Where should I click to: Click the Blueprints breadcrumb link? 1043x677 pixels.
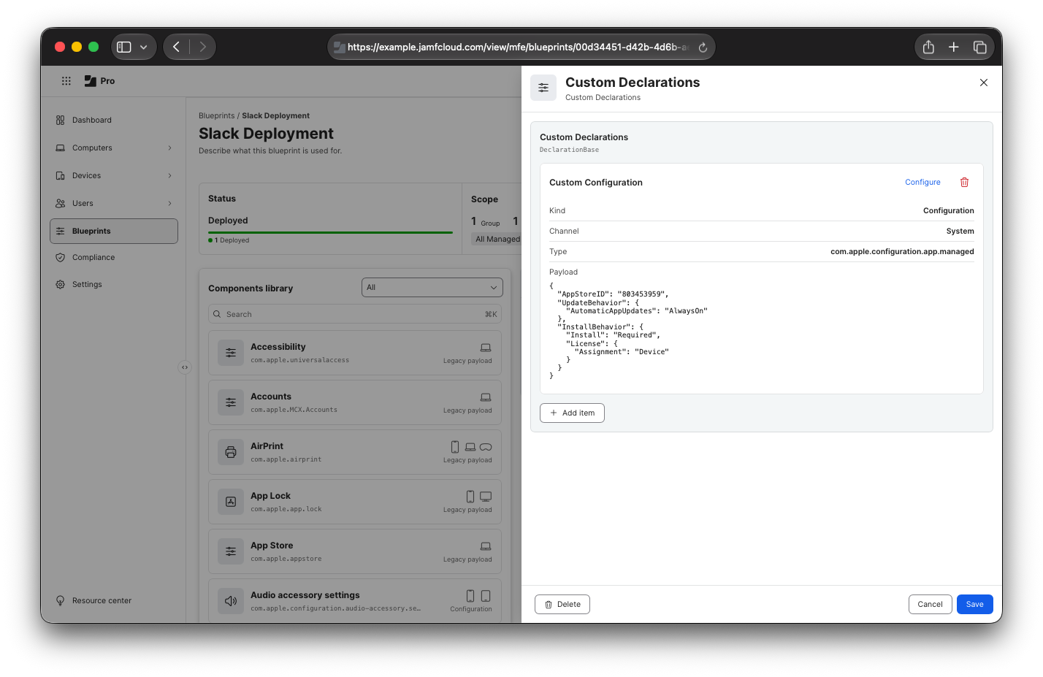[217, 115]
